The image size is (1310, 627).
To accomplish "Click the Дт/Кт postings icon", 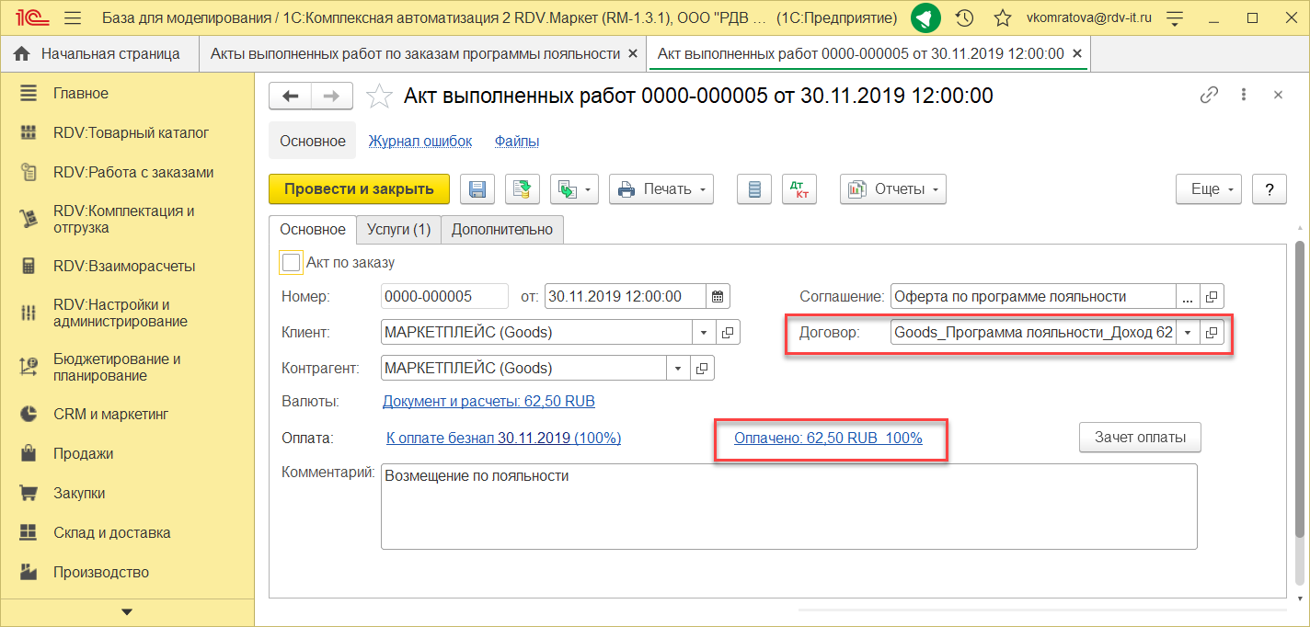I will tap(799, 189).
